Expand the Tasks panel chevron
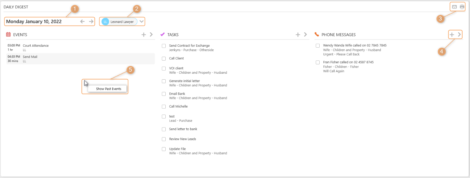Screen dimensions: 470x178 pyautogui.click(x=305, y=35)
